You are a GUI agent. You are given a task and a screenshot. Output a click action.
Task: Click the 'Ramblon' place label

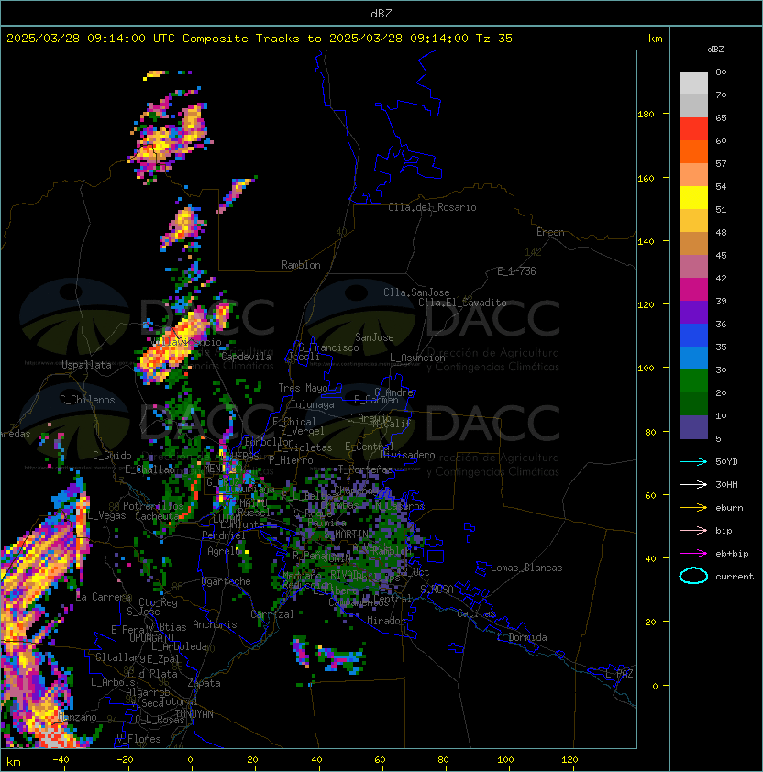pyautogui.click(x=301, y=265)
